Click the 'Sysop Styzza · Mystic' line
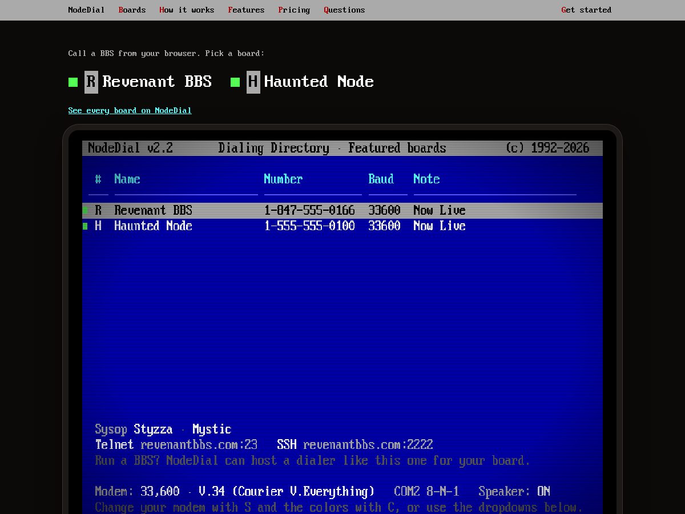This screenshot has width=685, height=514. click(163, 429)
